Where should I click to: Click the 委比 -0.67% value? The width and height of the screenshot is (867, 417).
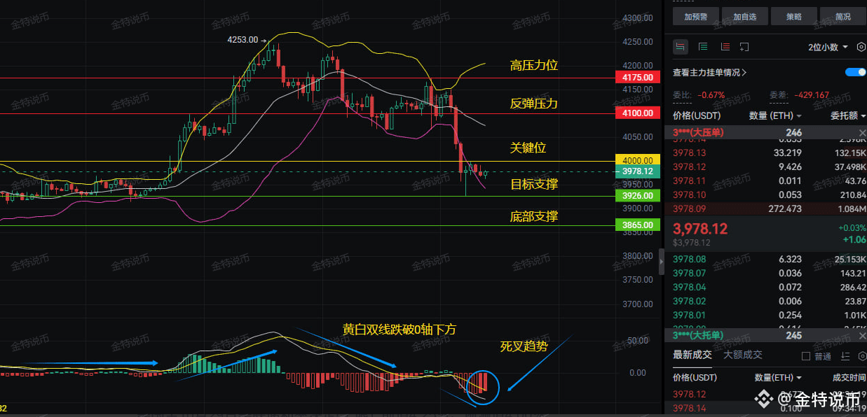(x=711, y=95)
